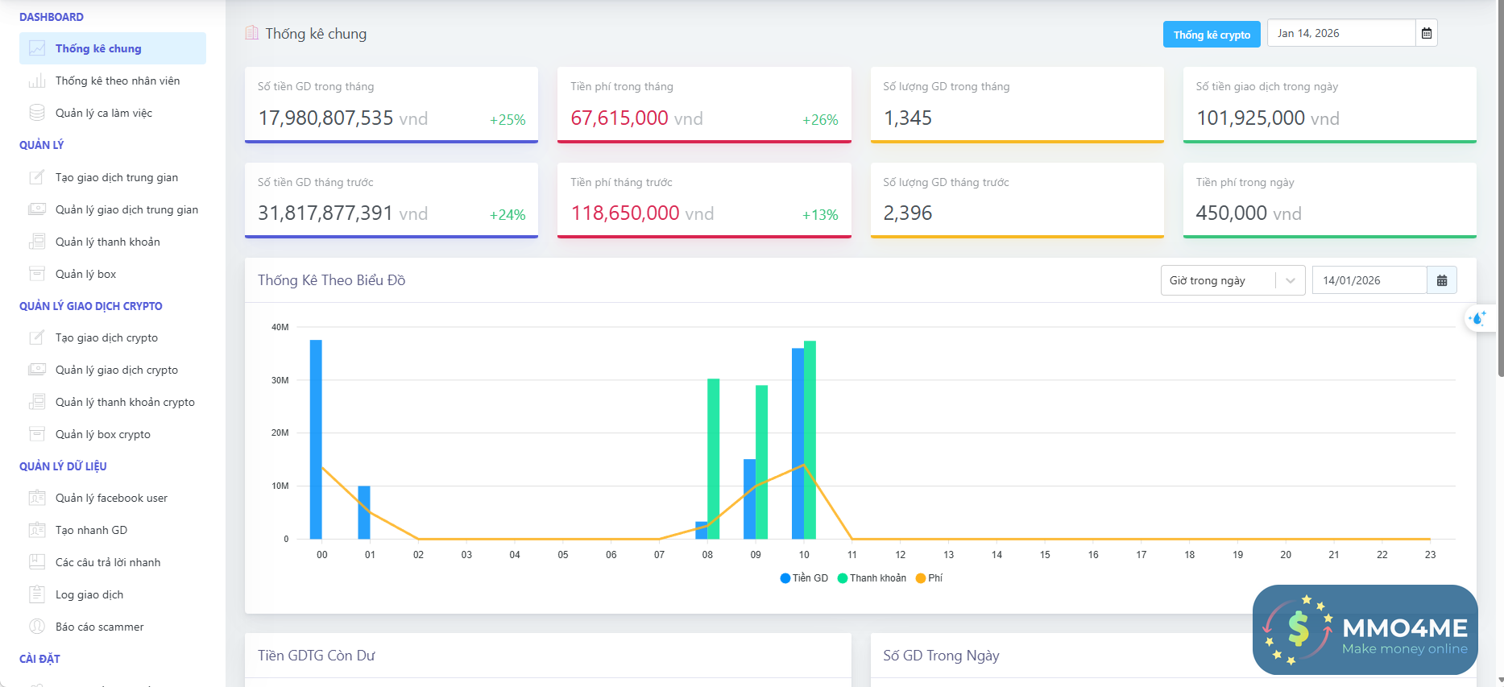Click the 14/01/2026 chart date input field

(x=1369, y=280)
